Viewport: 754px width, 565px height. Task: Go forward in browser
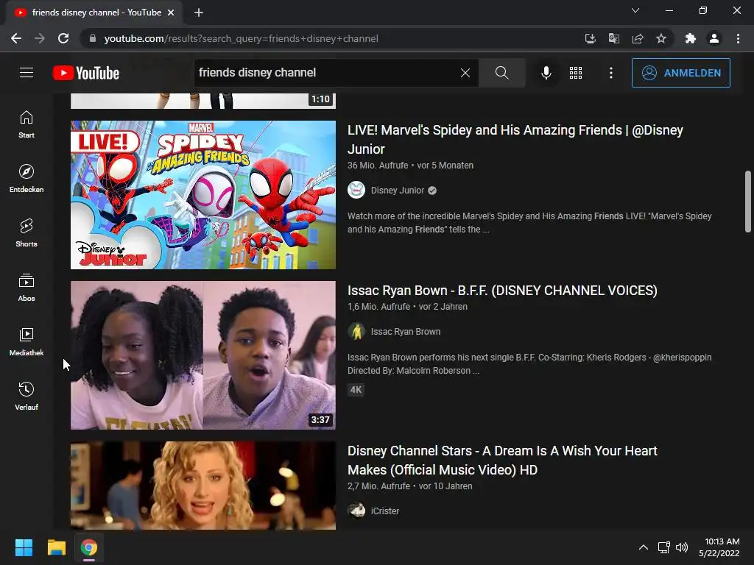point(40,38)
